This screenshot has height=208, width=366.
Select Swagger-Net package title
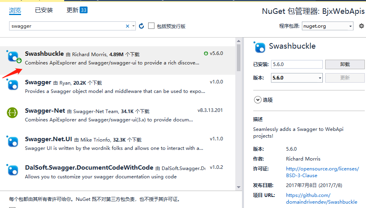click(x=45, y=111)
